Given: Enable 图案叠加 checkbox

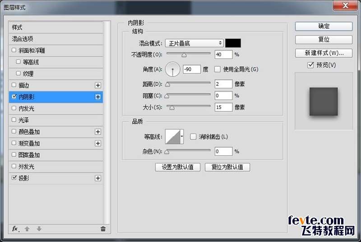Looking at the screenshot, I should point(14,155).
